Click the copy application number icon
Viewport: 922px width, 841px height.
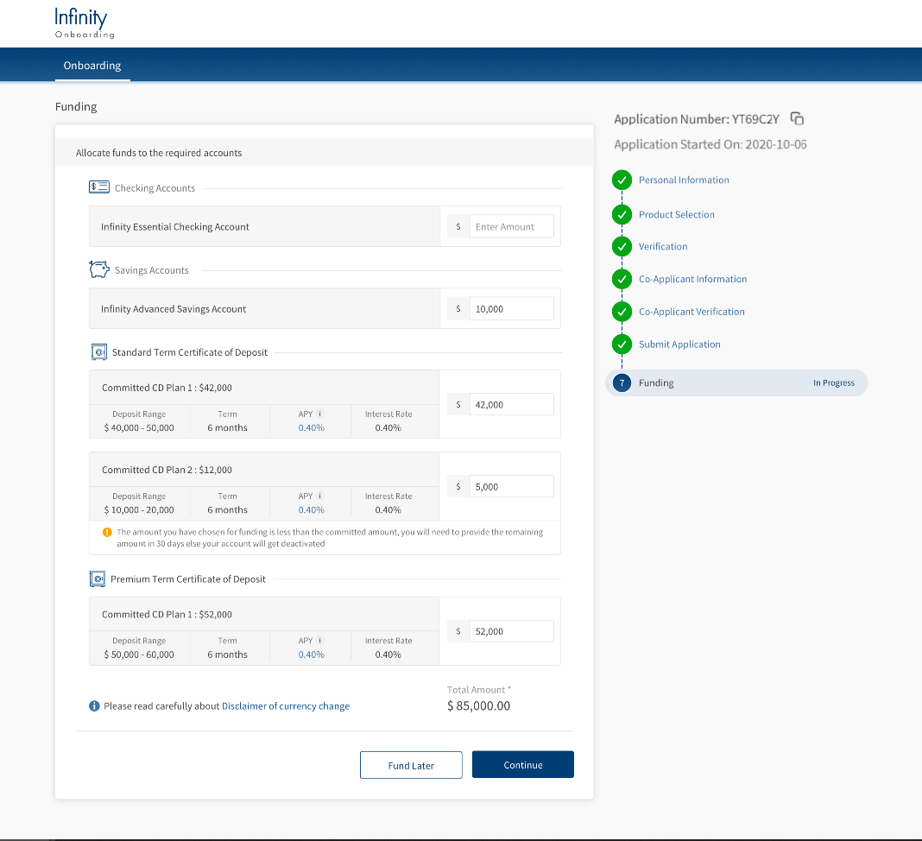click(x=798, y=119)
